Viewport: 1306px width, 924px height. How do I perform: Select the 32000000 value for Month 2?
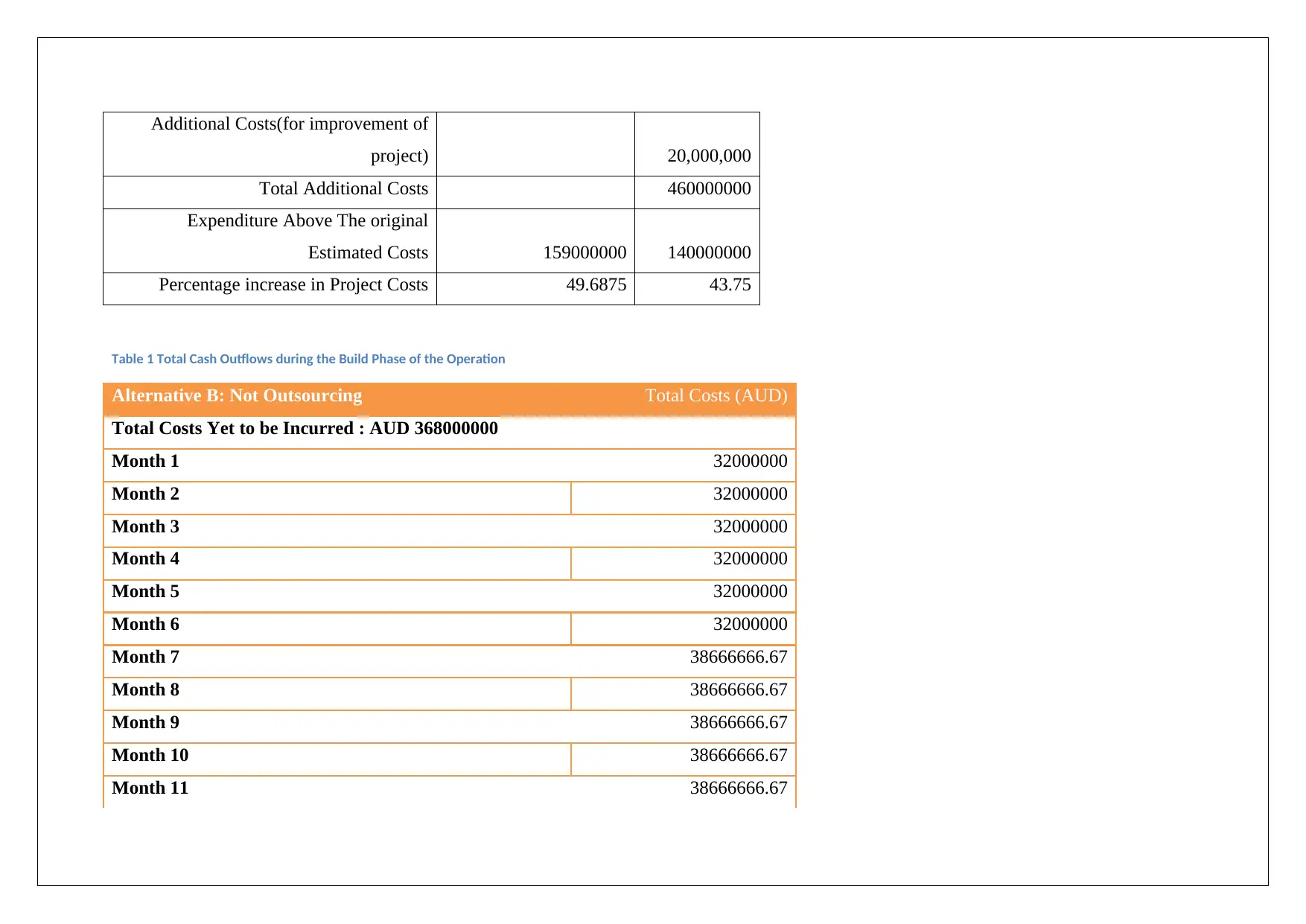750,494
